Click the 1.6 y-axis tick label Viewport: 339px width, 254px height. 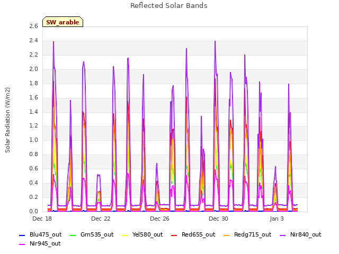pyautogui.click(x=33, y=97)
